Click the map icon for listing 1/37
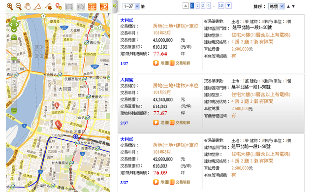315x192 pixels. 156,63
